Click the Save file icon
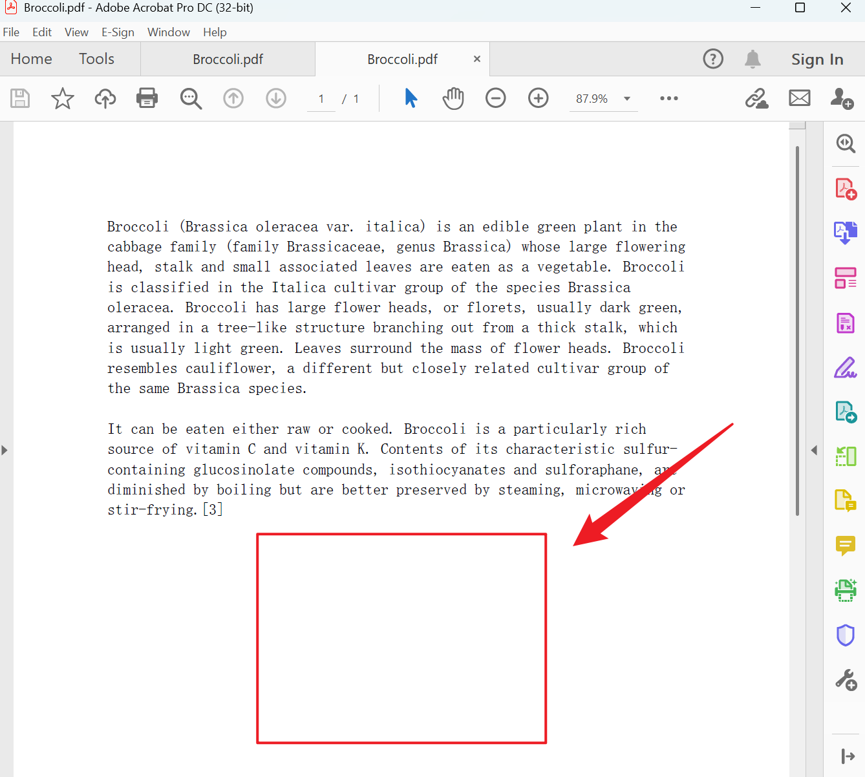This screenshot has height=777, width=865. click(20, 98)
